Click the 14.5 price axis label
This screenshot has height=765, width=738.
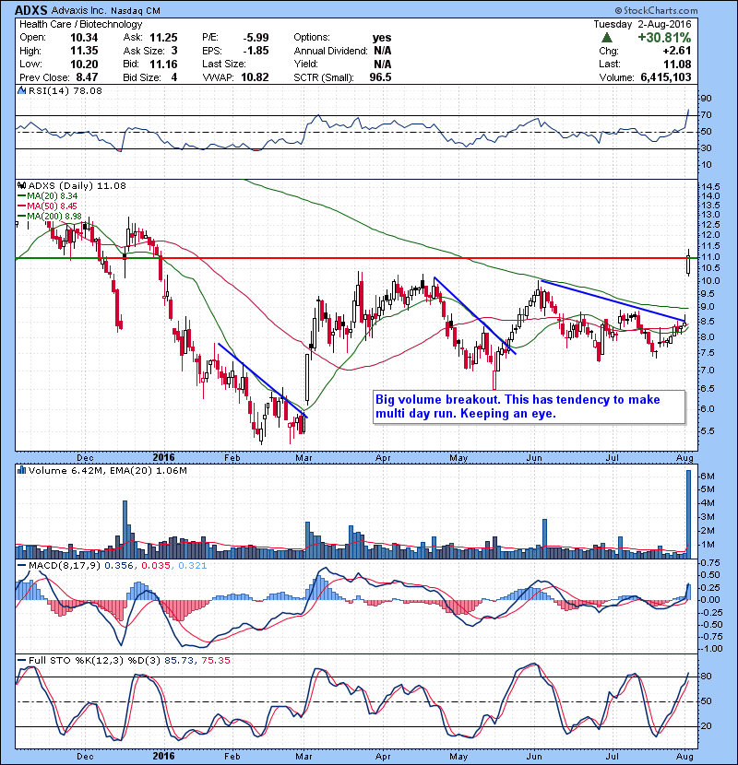point(710,186)
